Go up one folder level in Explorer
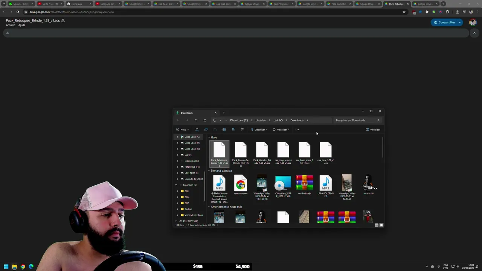This screenshot has width=482, height=271. (x=196, y=120)
